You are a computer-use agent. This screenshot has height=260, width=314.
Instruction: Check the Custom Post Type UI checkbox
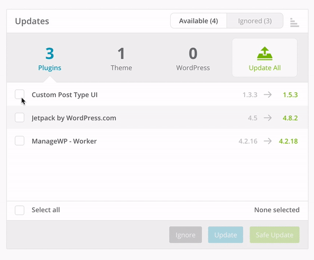pyautogui.click(x=20, y=94)
